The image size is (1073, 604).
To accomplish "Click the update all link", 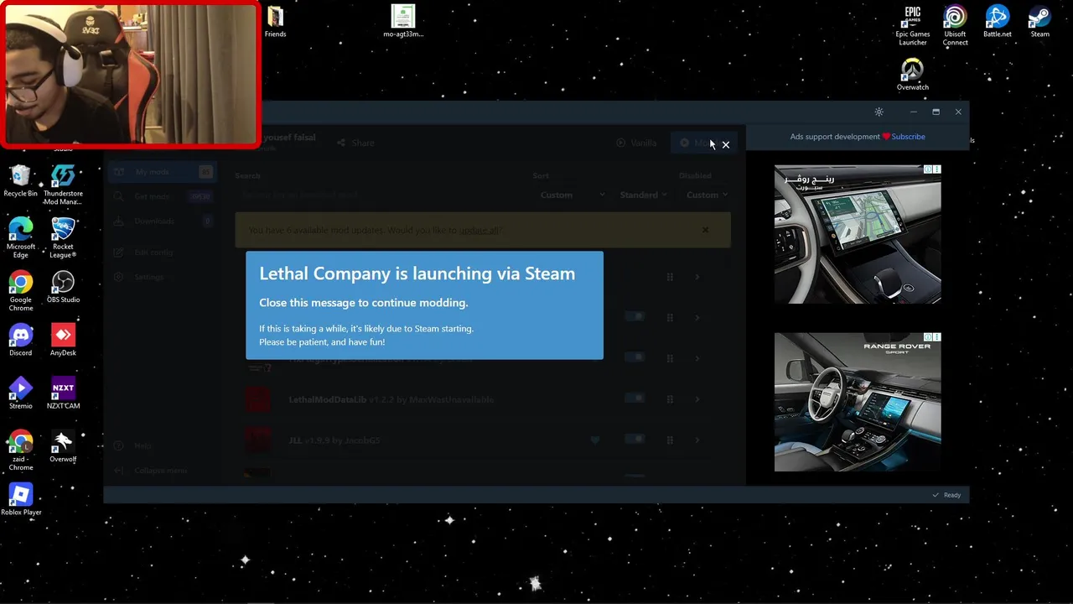I will (x=479, y=230).
